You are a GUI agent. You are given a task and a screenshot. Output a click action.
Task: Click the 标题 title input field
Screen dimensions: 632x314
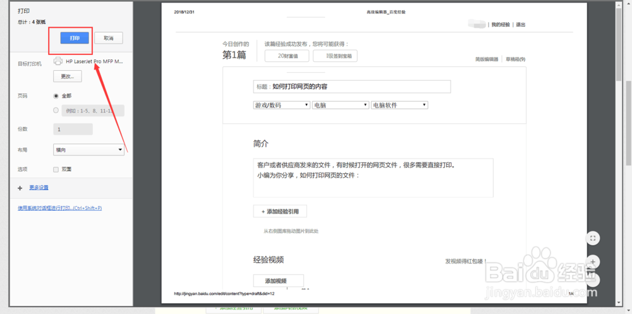click(352, 87)
